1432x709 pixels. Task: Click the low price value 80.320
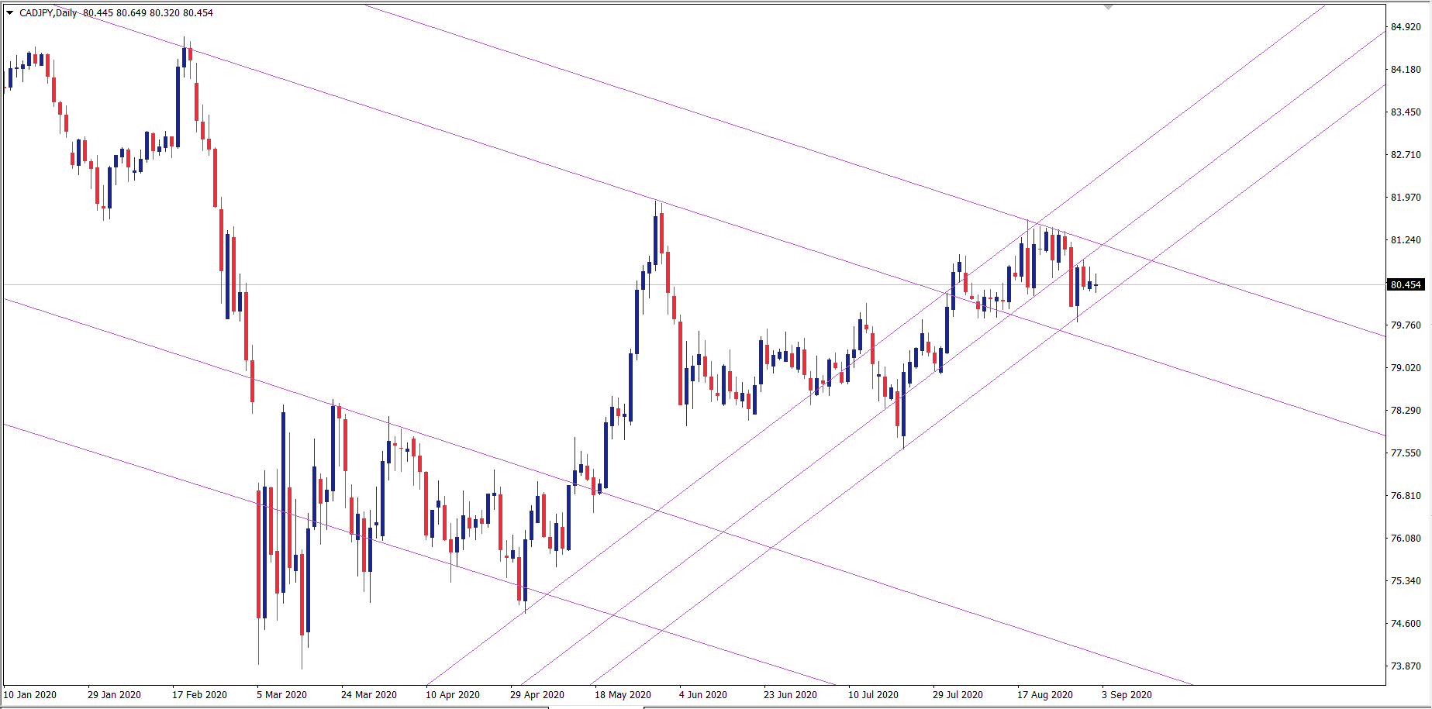tap(164, 12)
